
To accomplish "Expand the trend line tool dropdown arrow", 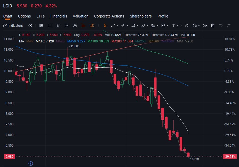I will pyautogui.click(x=117, y=26).
